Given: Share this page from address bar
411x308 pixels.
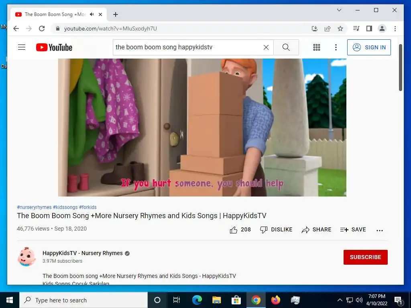Looking at the screenshot, I should [x=328, y=28].
